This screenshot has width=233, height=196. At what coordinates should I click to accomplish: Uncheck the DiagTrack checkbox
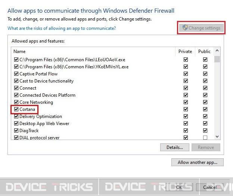[x=16, y=131]
